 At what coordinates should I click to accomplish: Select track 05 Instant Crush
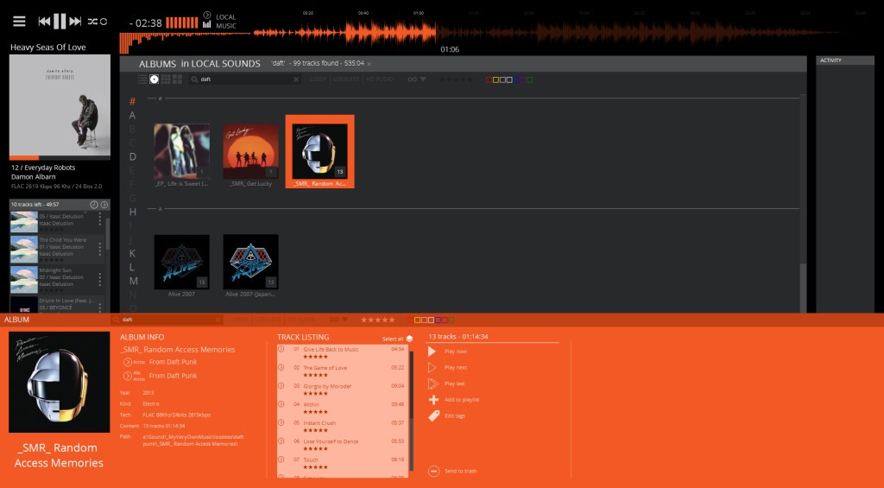[x=343, y=426]
